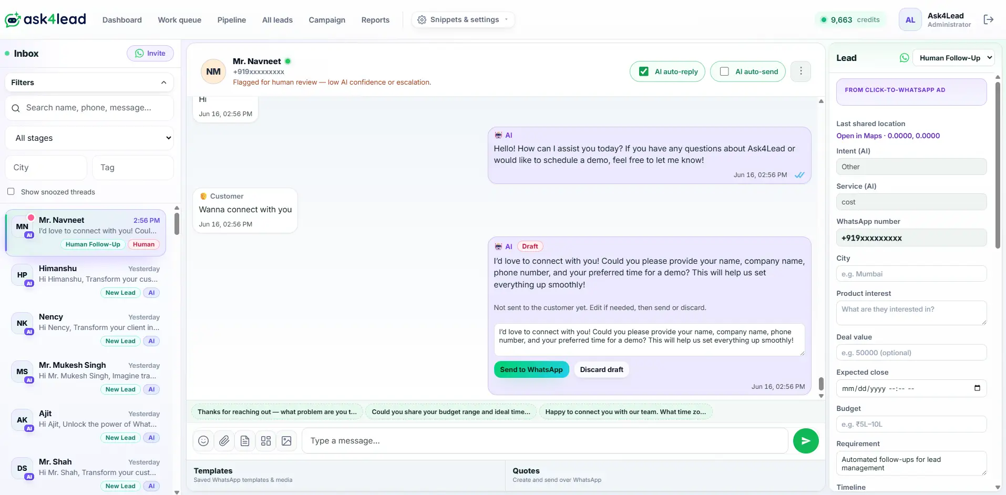Open the Human Follow-Up stage dropdown
Screen dimensions: 1006x495
953,58
